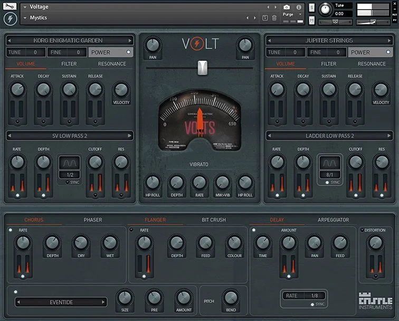Switch right layer to Filter envelope tab

click(328, 64)
